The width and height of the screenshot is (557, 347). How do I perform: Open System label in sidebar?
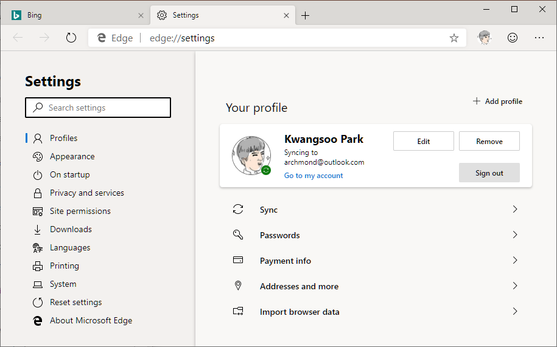[63, 284]
